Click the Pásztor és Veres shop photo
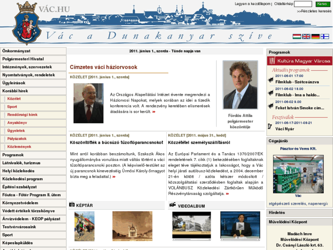 click(x=298, y=174)
